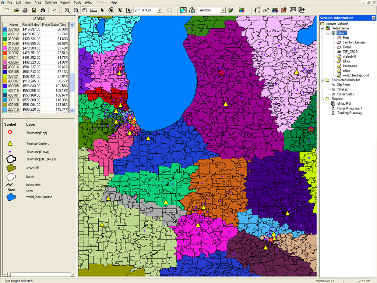Screen dimensions: 377x283
Task: Select the arrow pointer selection tool
Action: coord(102,10)
